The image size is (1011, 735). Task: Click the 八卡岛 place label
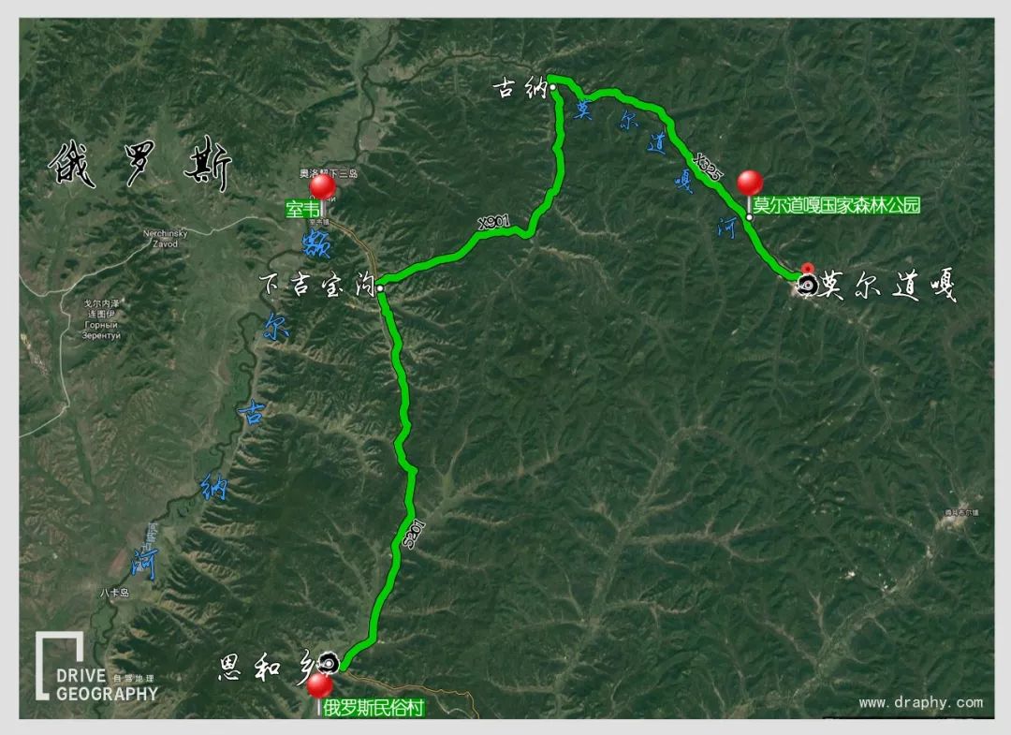coord(115,593)
